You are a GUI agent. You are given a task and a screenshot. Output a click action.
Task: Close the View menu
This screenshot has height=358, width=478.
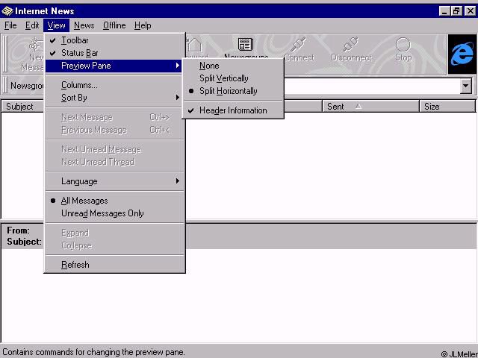pos(57,25)
